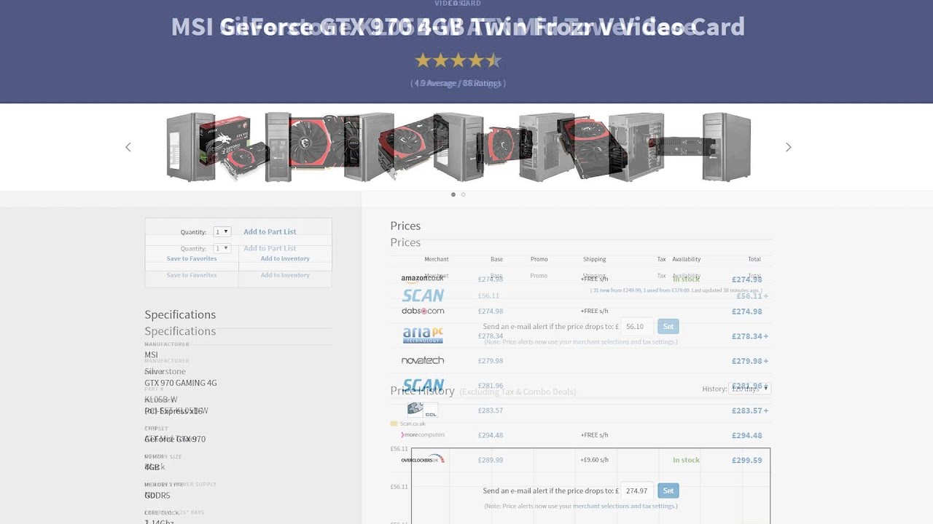
Task: Click the faded Add to Inventory link
Action: pos(285,275)
